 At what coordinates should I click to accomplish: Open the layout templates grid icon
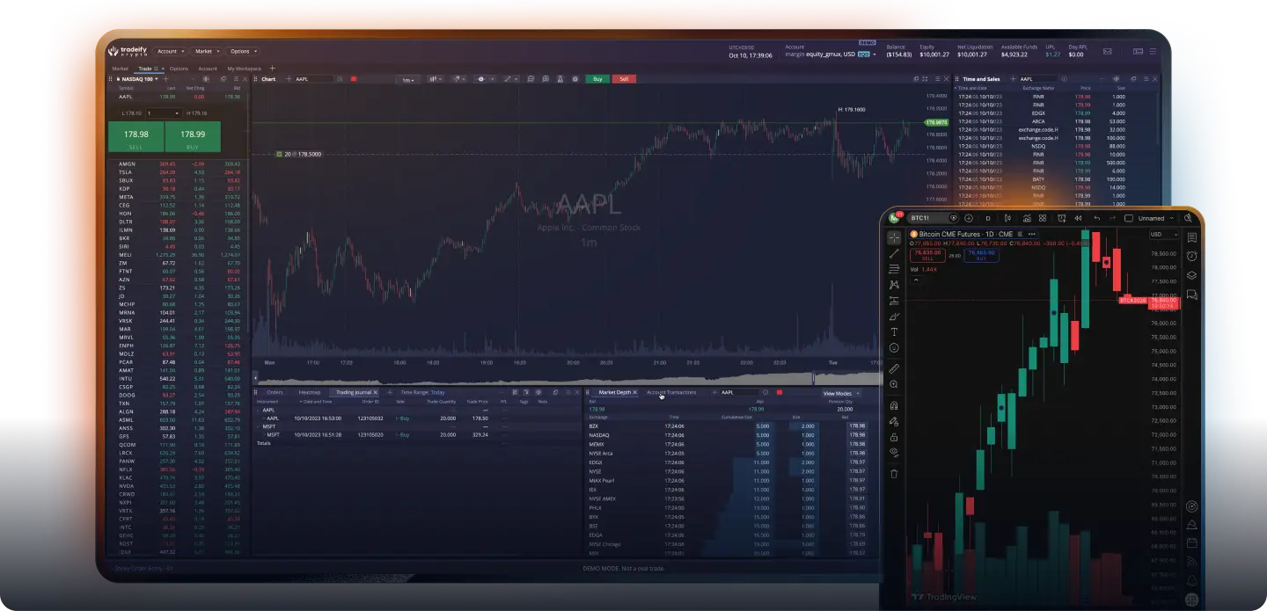click(1043, 218)
